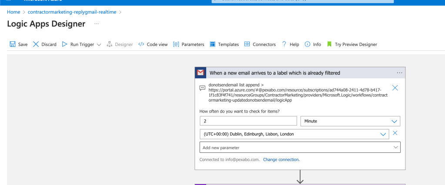Switch to Code view label
445x185 pixels.
[157, 44]
